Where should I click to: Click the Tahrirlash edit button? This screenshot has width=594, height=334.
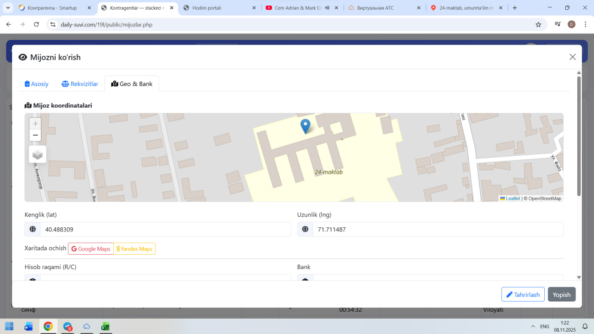[x=523, y=295]
